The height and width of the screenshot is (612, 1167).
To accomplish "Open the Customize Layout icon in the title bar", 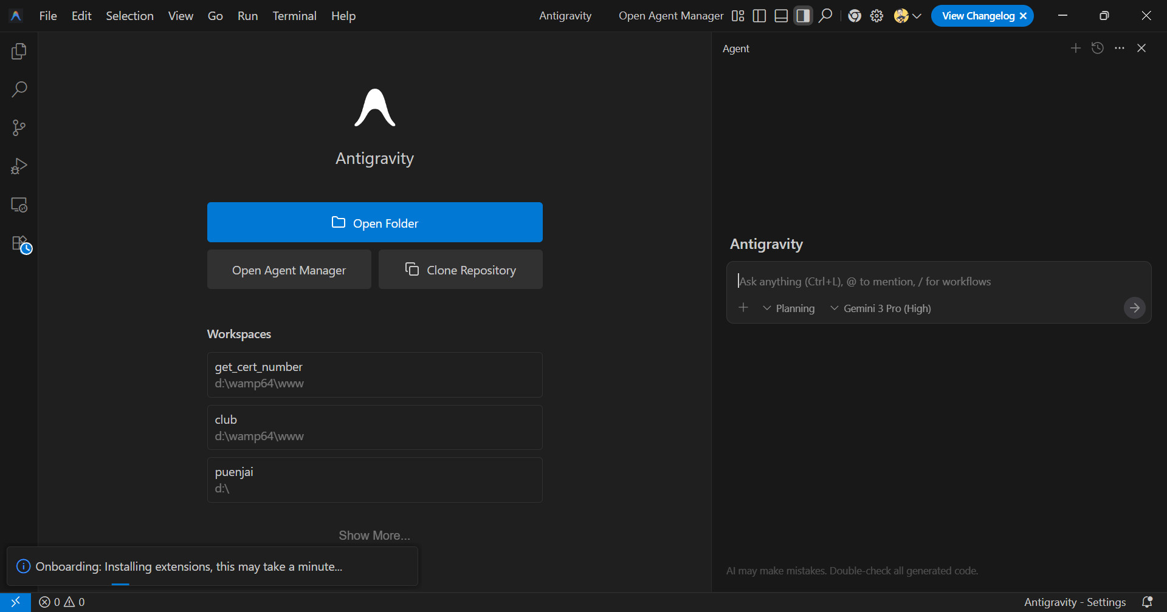I will click(x=738, y=16).
